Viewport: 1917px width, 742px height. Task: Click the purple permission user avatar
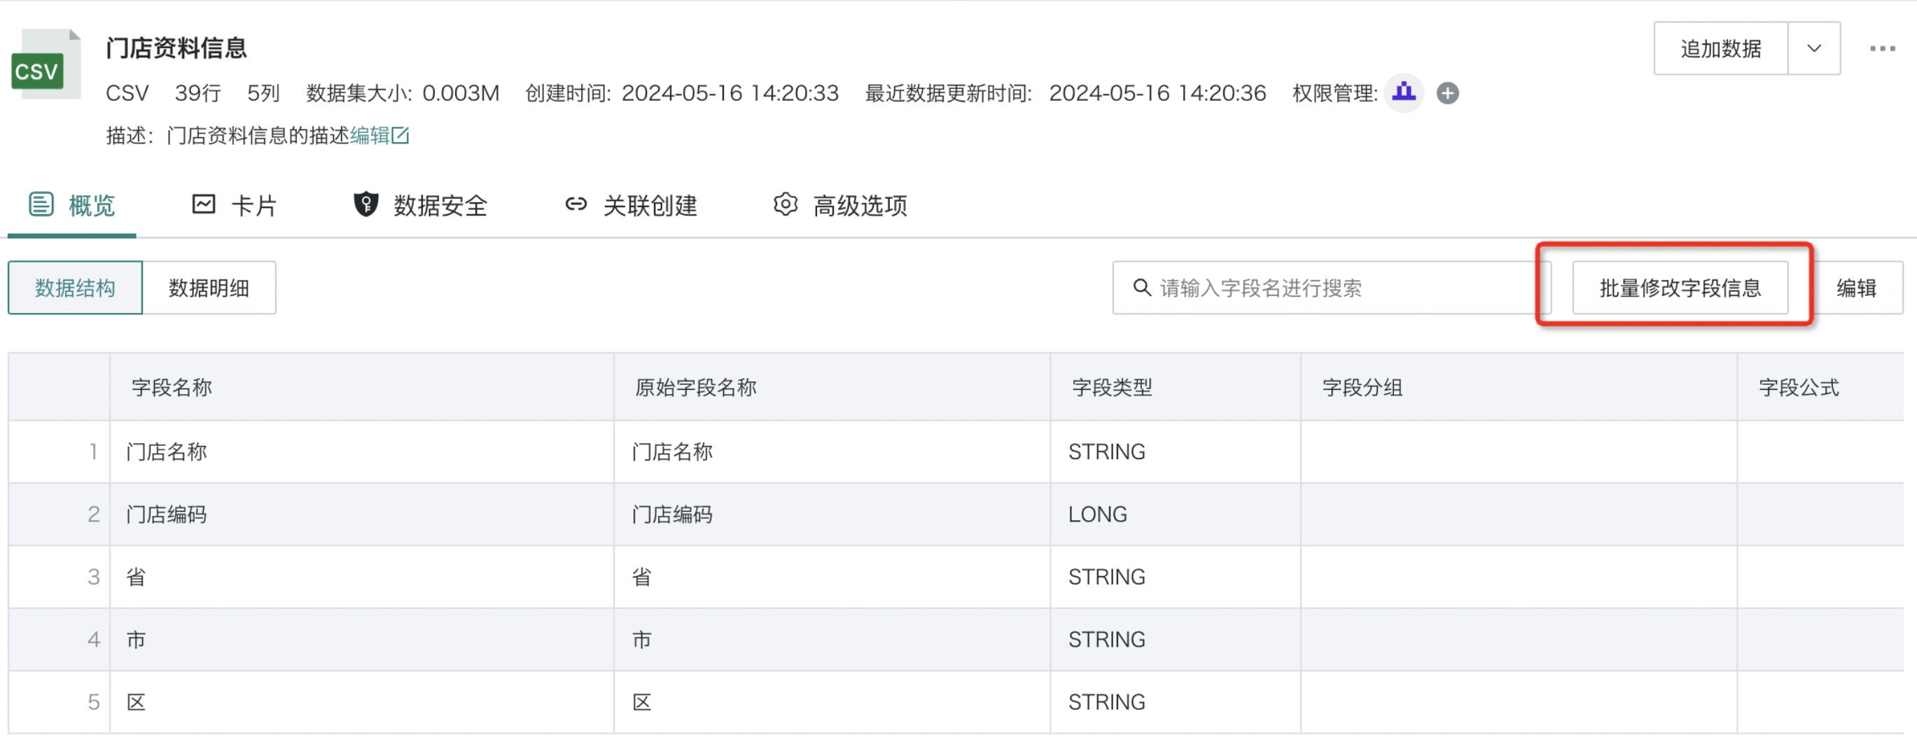click(1404, 93)
